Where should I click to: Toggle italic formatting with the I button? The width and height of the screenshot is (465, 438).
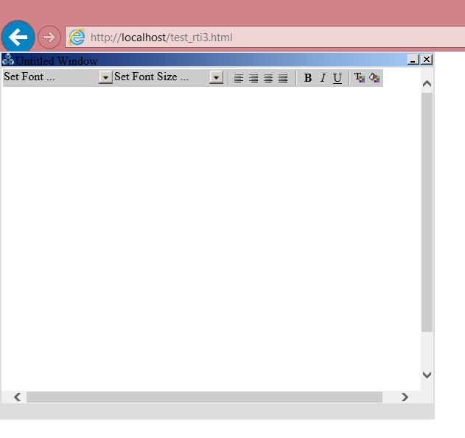tap(322, 78)
